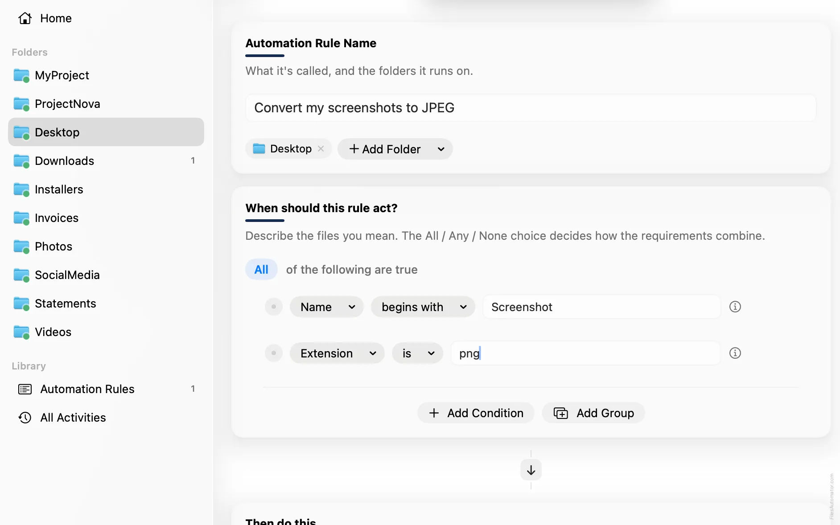Click the Screenshot value input field
Viewport: 840px width, 525px height.
click(601, 307)
